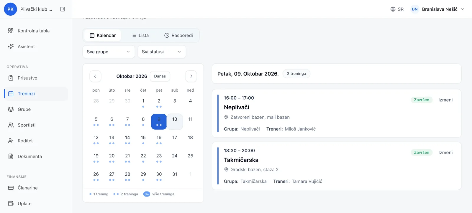Click the Kontrolna tabla dashboard icon
This screenshot has width=472, height=213.
point(11,31)
